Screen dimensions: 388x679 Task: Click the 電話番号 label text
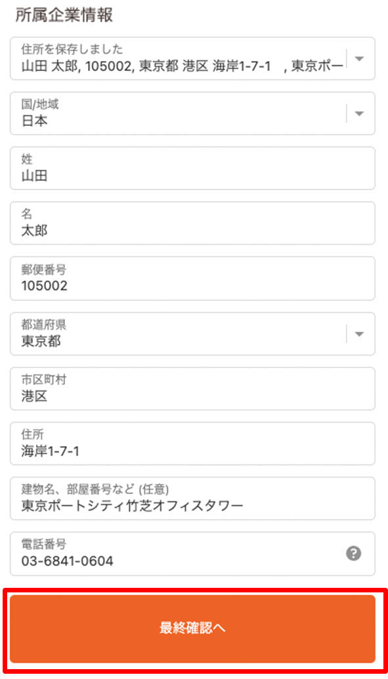coord(43,545)
